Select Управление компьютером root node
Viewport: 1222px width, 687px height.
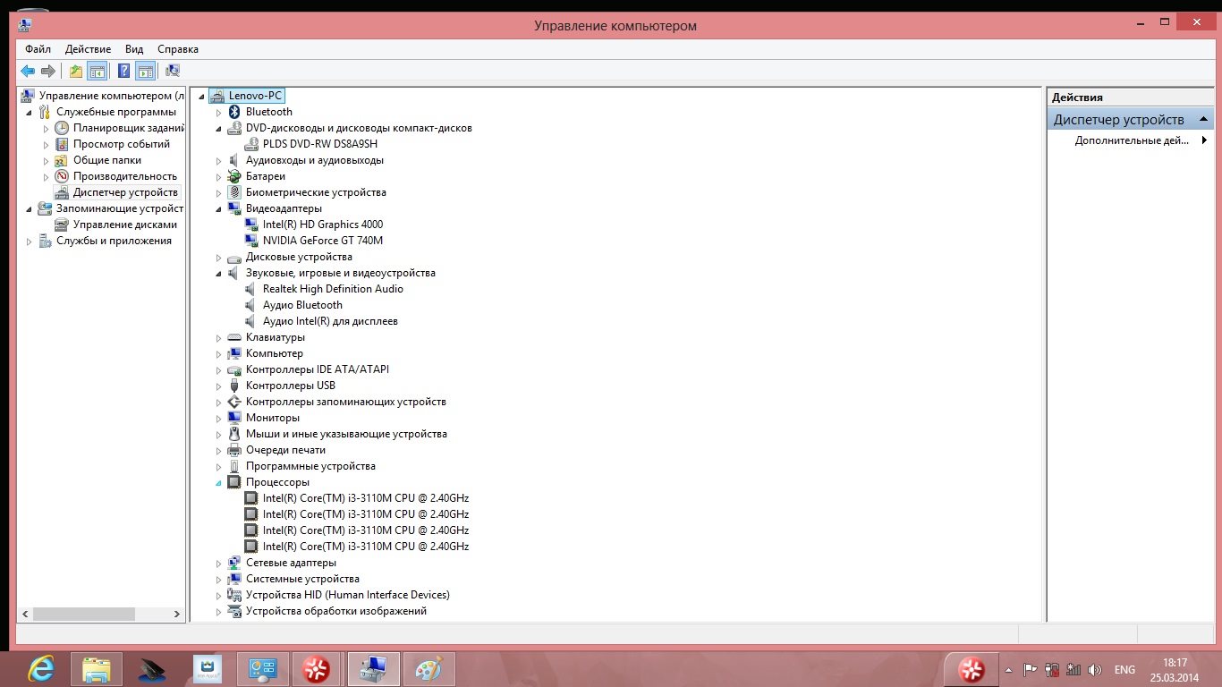tap(112, 96)
